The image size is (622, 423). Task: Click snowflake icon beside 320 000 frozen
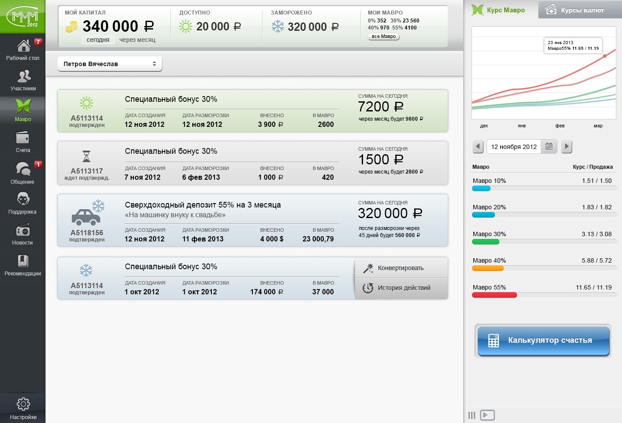278,27
